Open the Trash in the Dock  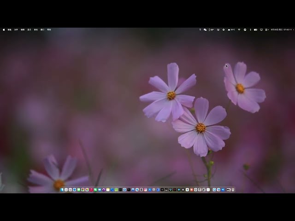pyautogui.click(x=233, y=190)
